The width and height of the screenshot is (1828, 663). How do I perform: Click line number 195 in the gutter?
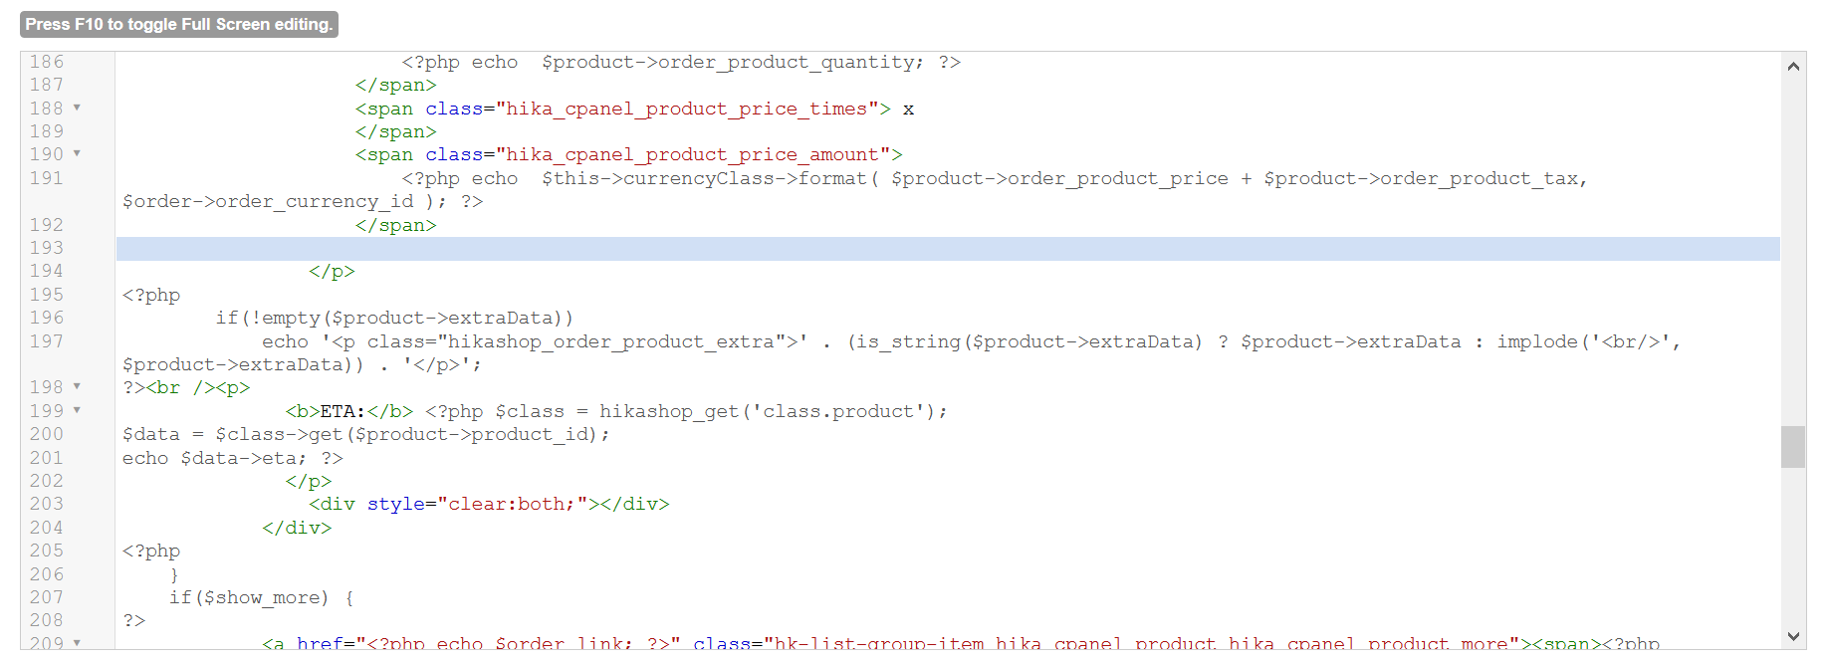[47, 295]
